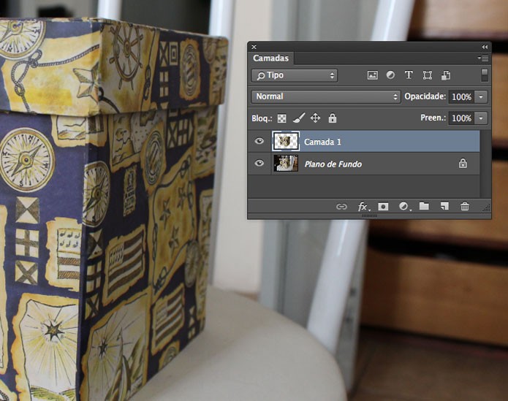Image resolution: width=508 pixels, height=401 pixels.
Task: Close the Camadas panel with X
Action: click(254, 47)
